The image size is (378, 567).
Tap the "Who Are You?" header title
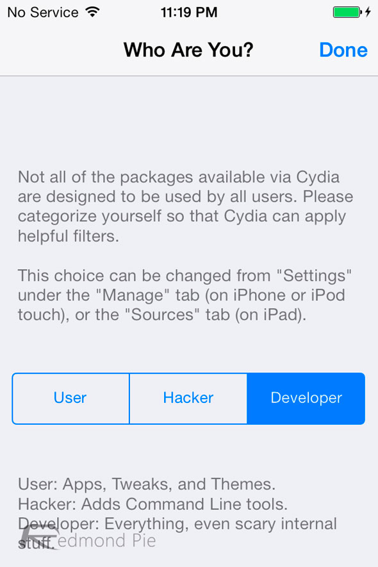click(x=188, y=50)
